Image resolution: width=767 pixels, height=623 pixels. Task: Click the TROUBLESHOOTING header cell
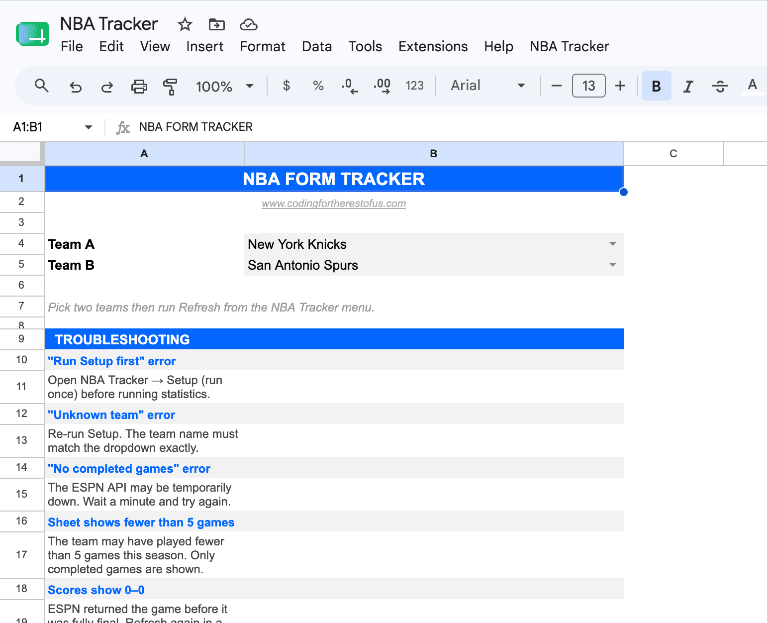click(x=334, y=339)
